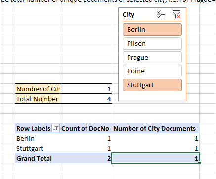Select the value 4 beside Total Number

[86, 99]
